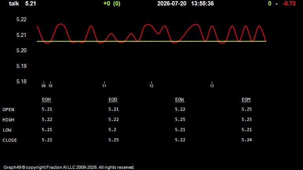Click the red -0.73 value

(289, 4)
